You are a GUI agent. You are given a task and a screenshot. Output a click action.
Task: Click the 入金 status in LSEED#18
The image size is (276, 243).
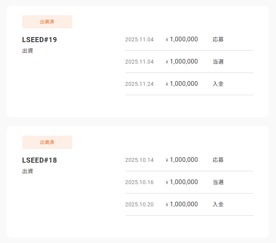pos(218,204)
